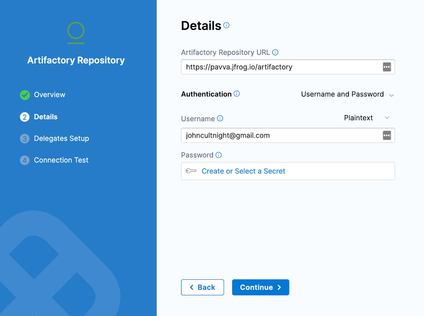The width and height of the screenshot is (424, 316).
Task: Click the info icon next to Details heading
Action: (226, 25)
